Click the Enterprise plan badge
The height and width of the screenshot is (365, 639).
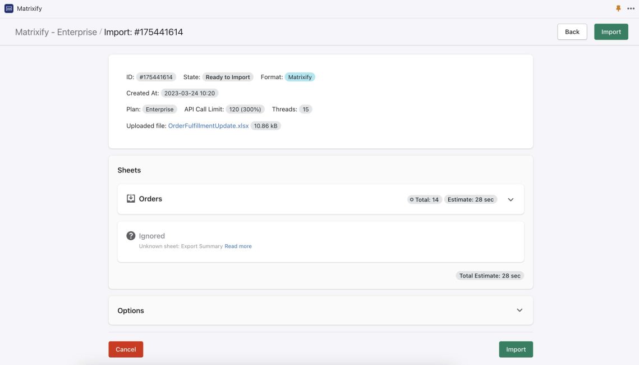click(x=159, y=109)
